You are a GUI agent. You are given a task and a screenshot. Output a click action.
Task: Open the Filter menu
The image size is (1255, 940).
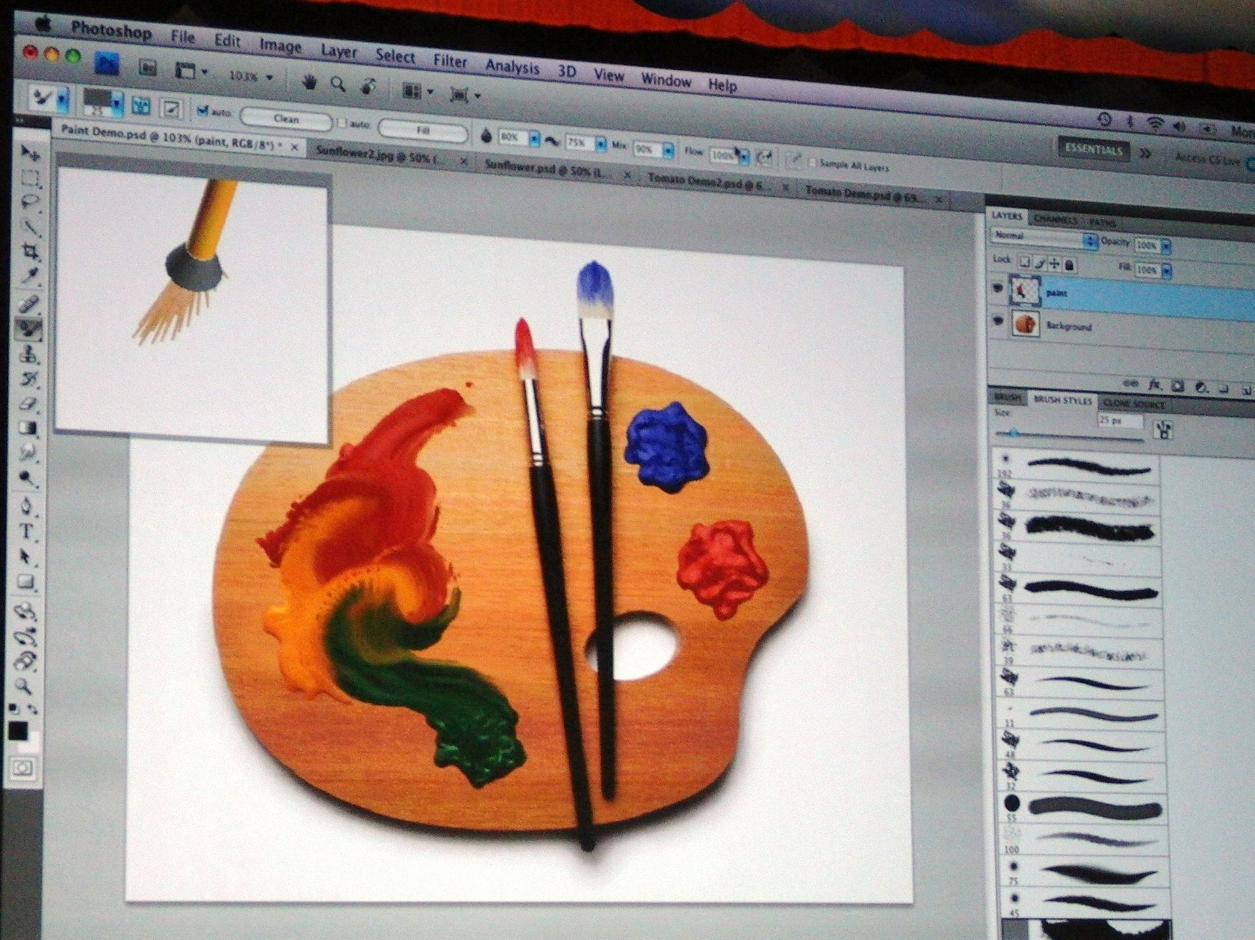click(x=451, y=61)
